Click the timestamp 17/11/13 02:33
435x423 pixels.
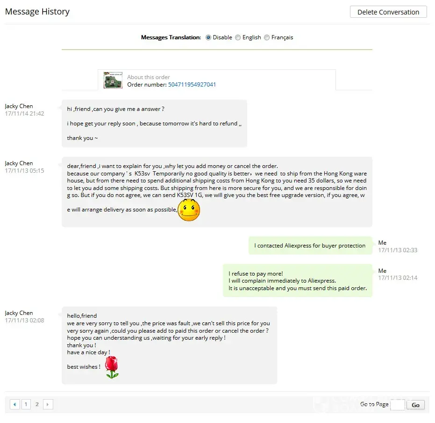398,250
